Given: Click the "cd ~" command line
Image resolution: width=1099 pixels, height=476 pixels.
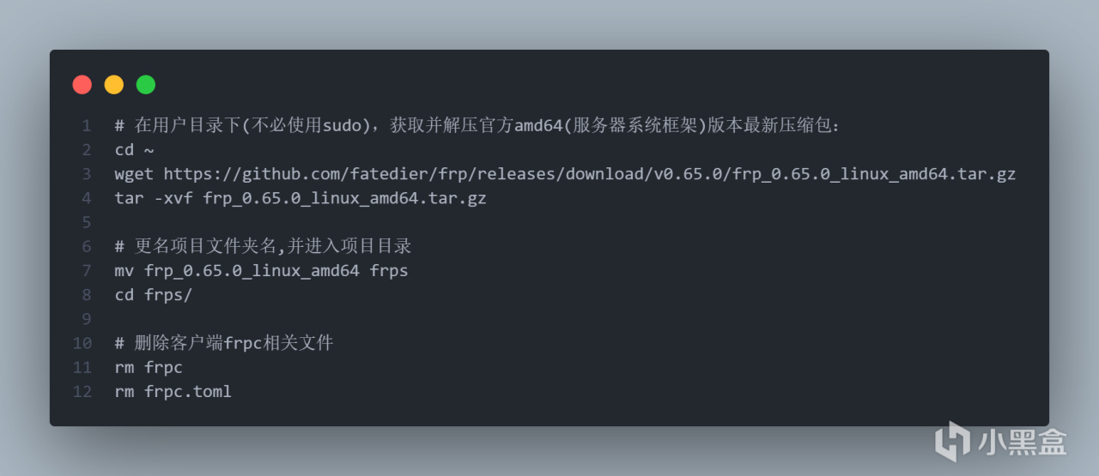Looking at the screenshot, I should click(x=134, y=150).
